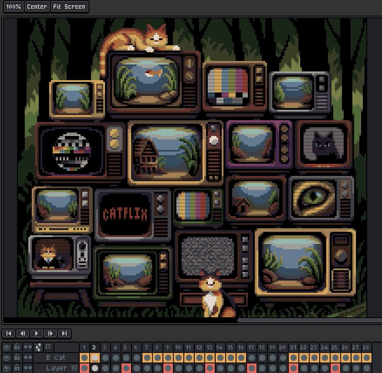Viewport: 382px width, 373px height.
Task: Select B cat cel at frame 1
Action: pyautogui.click(x=84, y=358)
